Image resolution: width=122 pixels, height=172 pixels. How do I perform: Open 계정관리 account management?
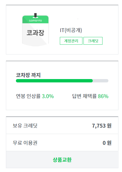71,41
